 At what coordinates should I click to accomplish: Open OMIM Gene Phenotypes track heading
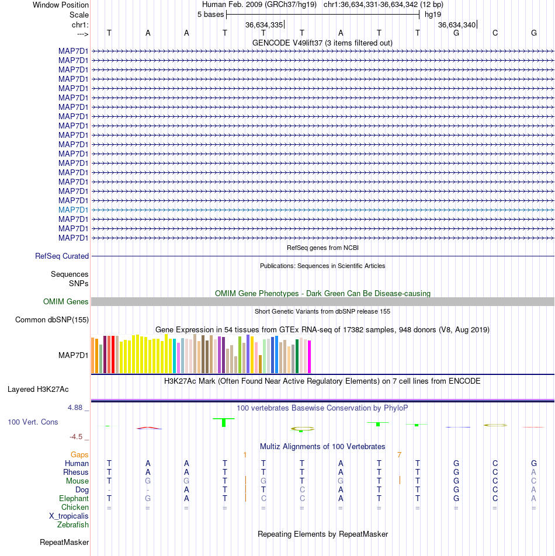tap(322, 294)
